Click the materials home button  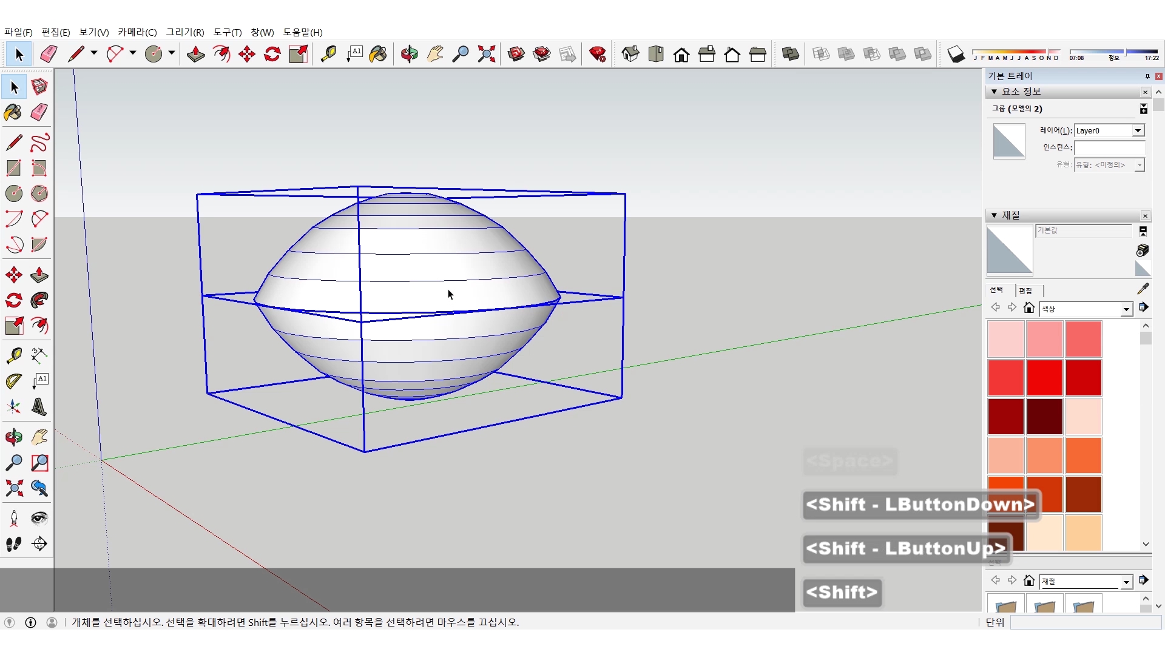pyautogui.click(x=1028, y=308)
